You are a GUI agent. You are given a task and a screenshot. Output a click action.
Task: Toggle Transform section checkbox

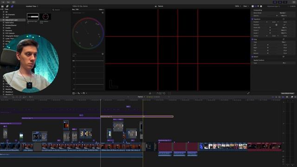[x=252, y=19]
